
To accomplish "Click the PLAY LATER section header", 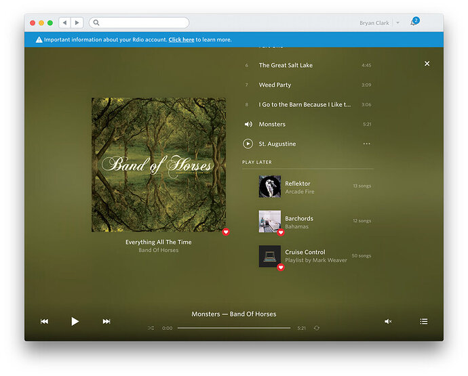I will 257,162.
